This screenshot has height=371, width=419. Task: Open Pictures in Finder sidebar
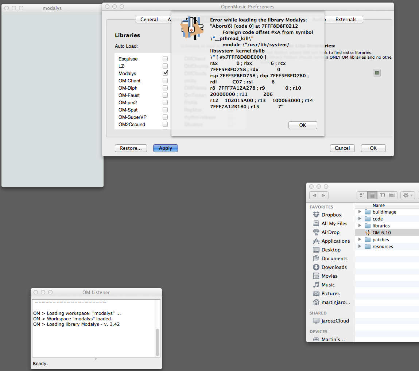click(331, 293)
